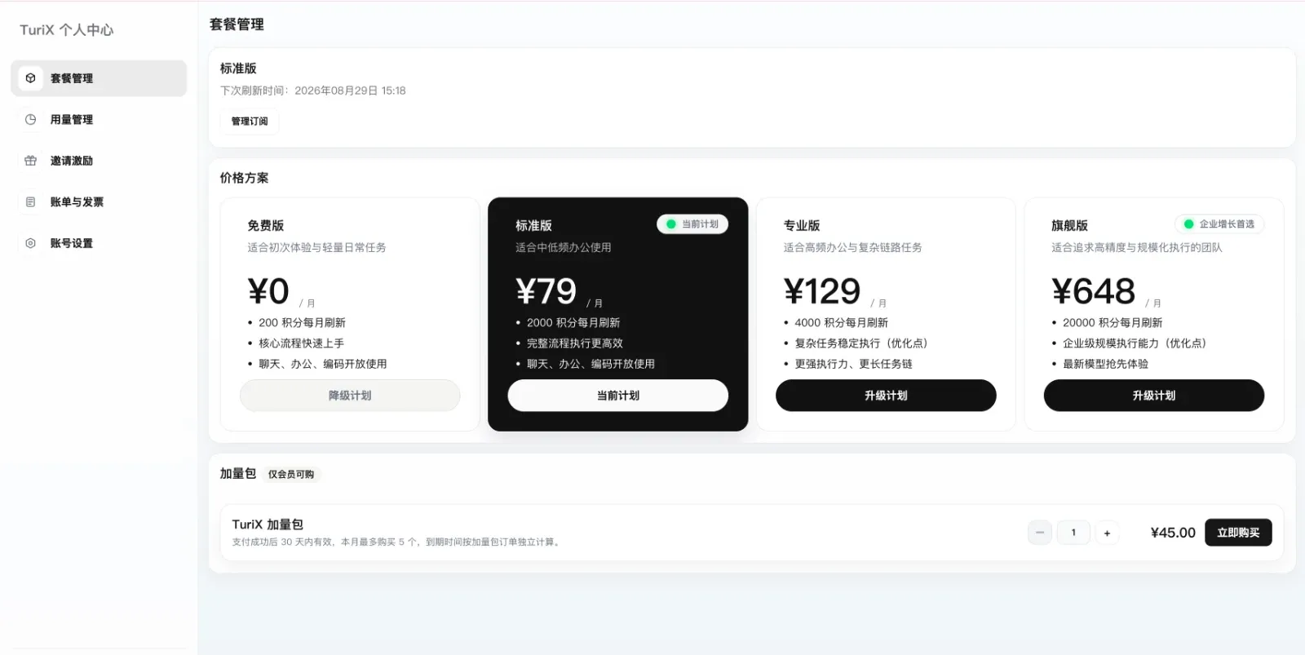Click the 专业版 card title
1305x655 pixels.
tap(802, 225)
